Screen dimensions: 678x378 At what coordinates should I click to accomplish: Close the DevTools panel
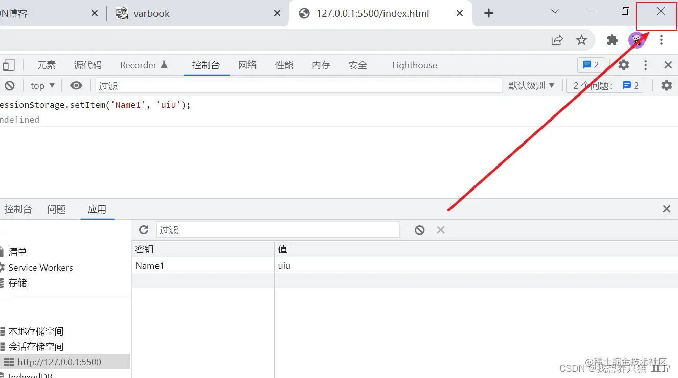668,65
